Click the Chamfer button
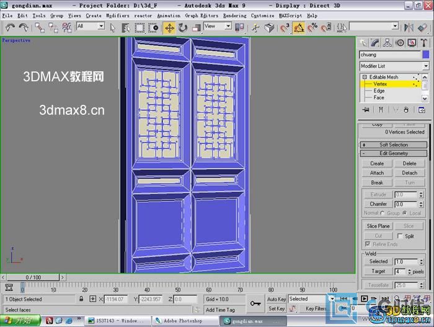Image resolution: width=434 pixels, height=327 pixels. coord(378,204)
